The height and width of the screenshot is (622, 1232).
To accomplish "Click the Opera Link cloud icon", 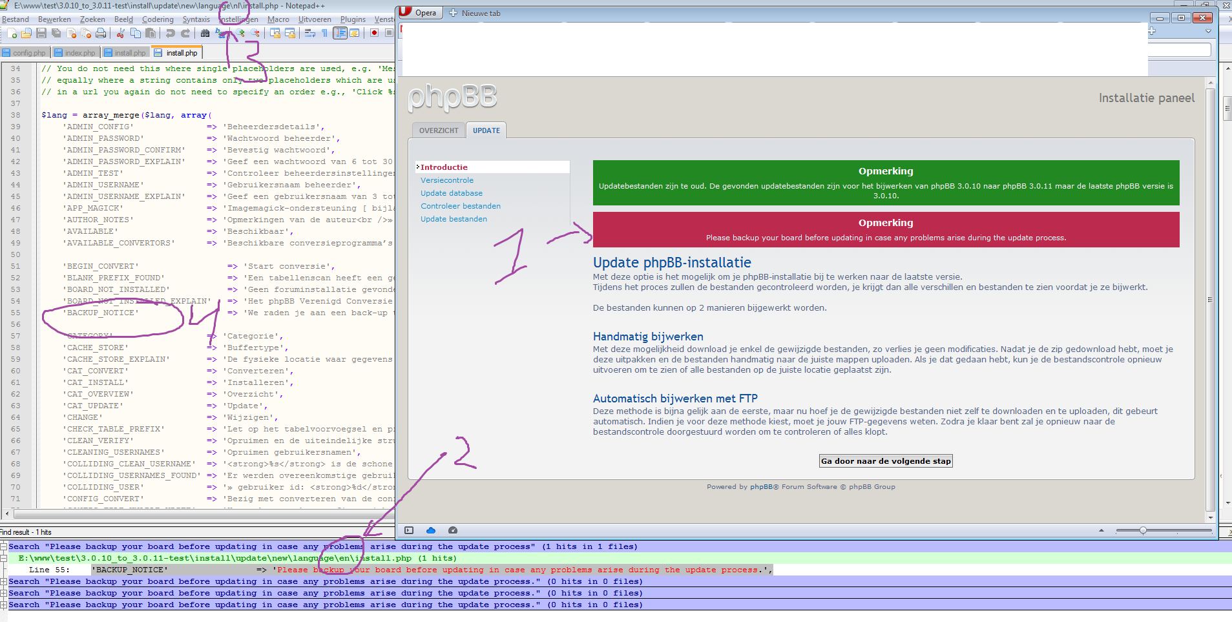I will [431, 530].
